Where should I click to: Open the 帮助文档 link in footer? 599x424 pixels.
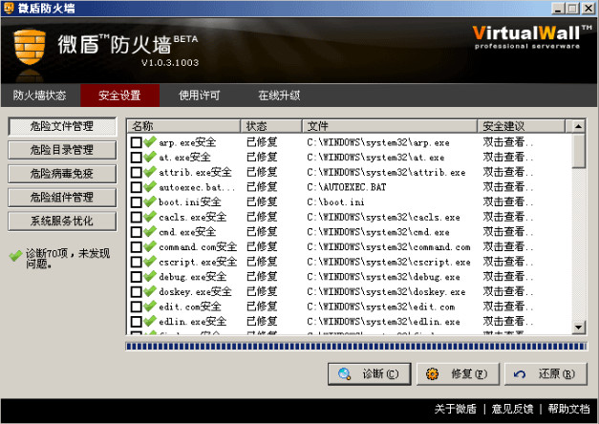click(568, 410)
